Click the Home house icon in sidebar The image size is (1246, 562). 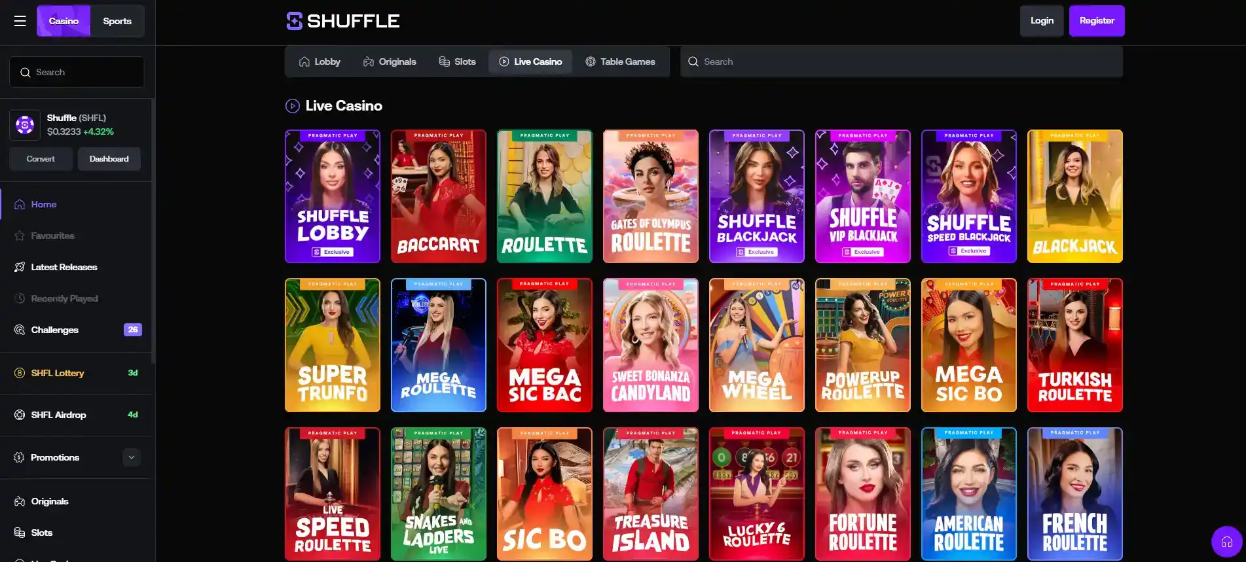(20, 204)
